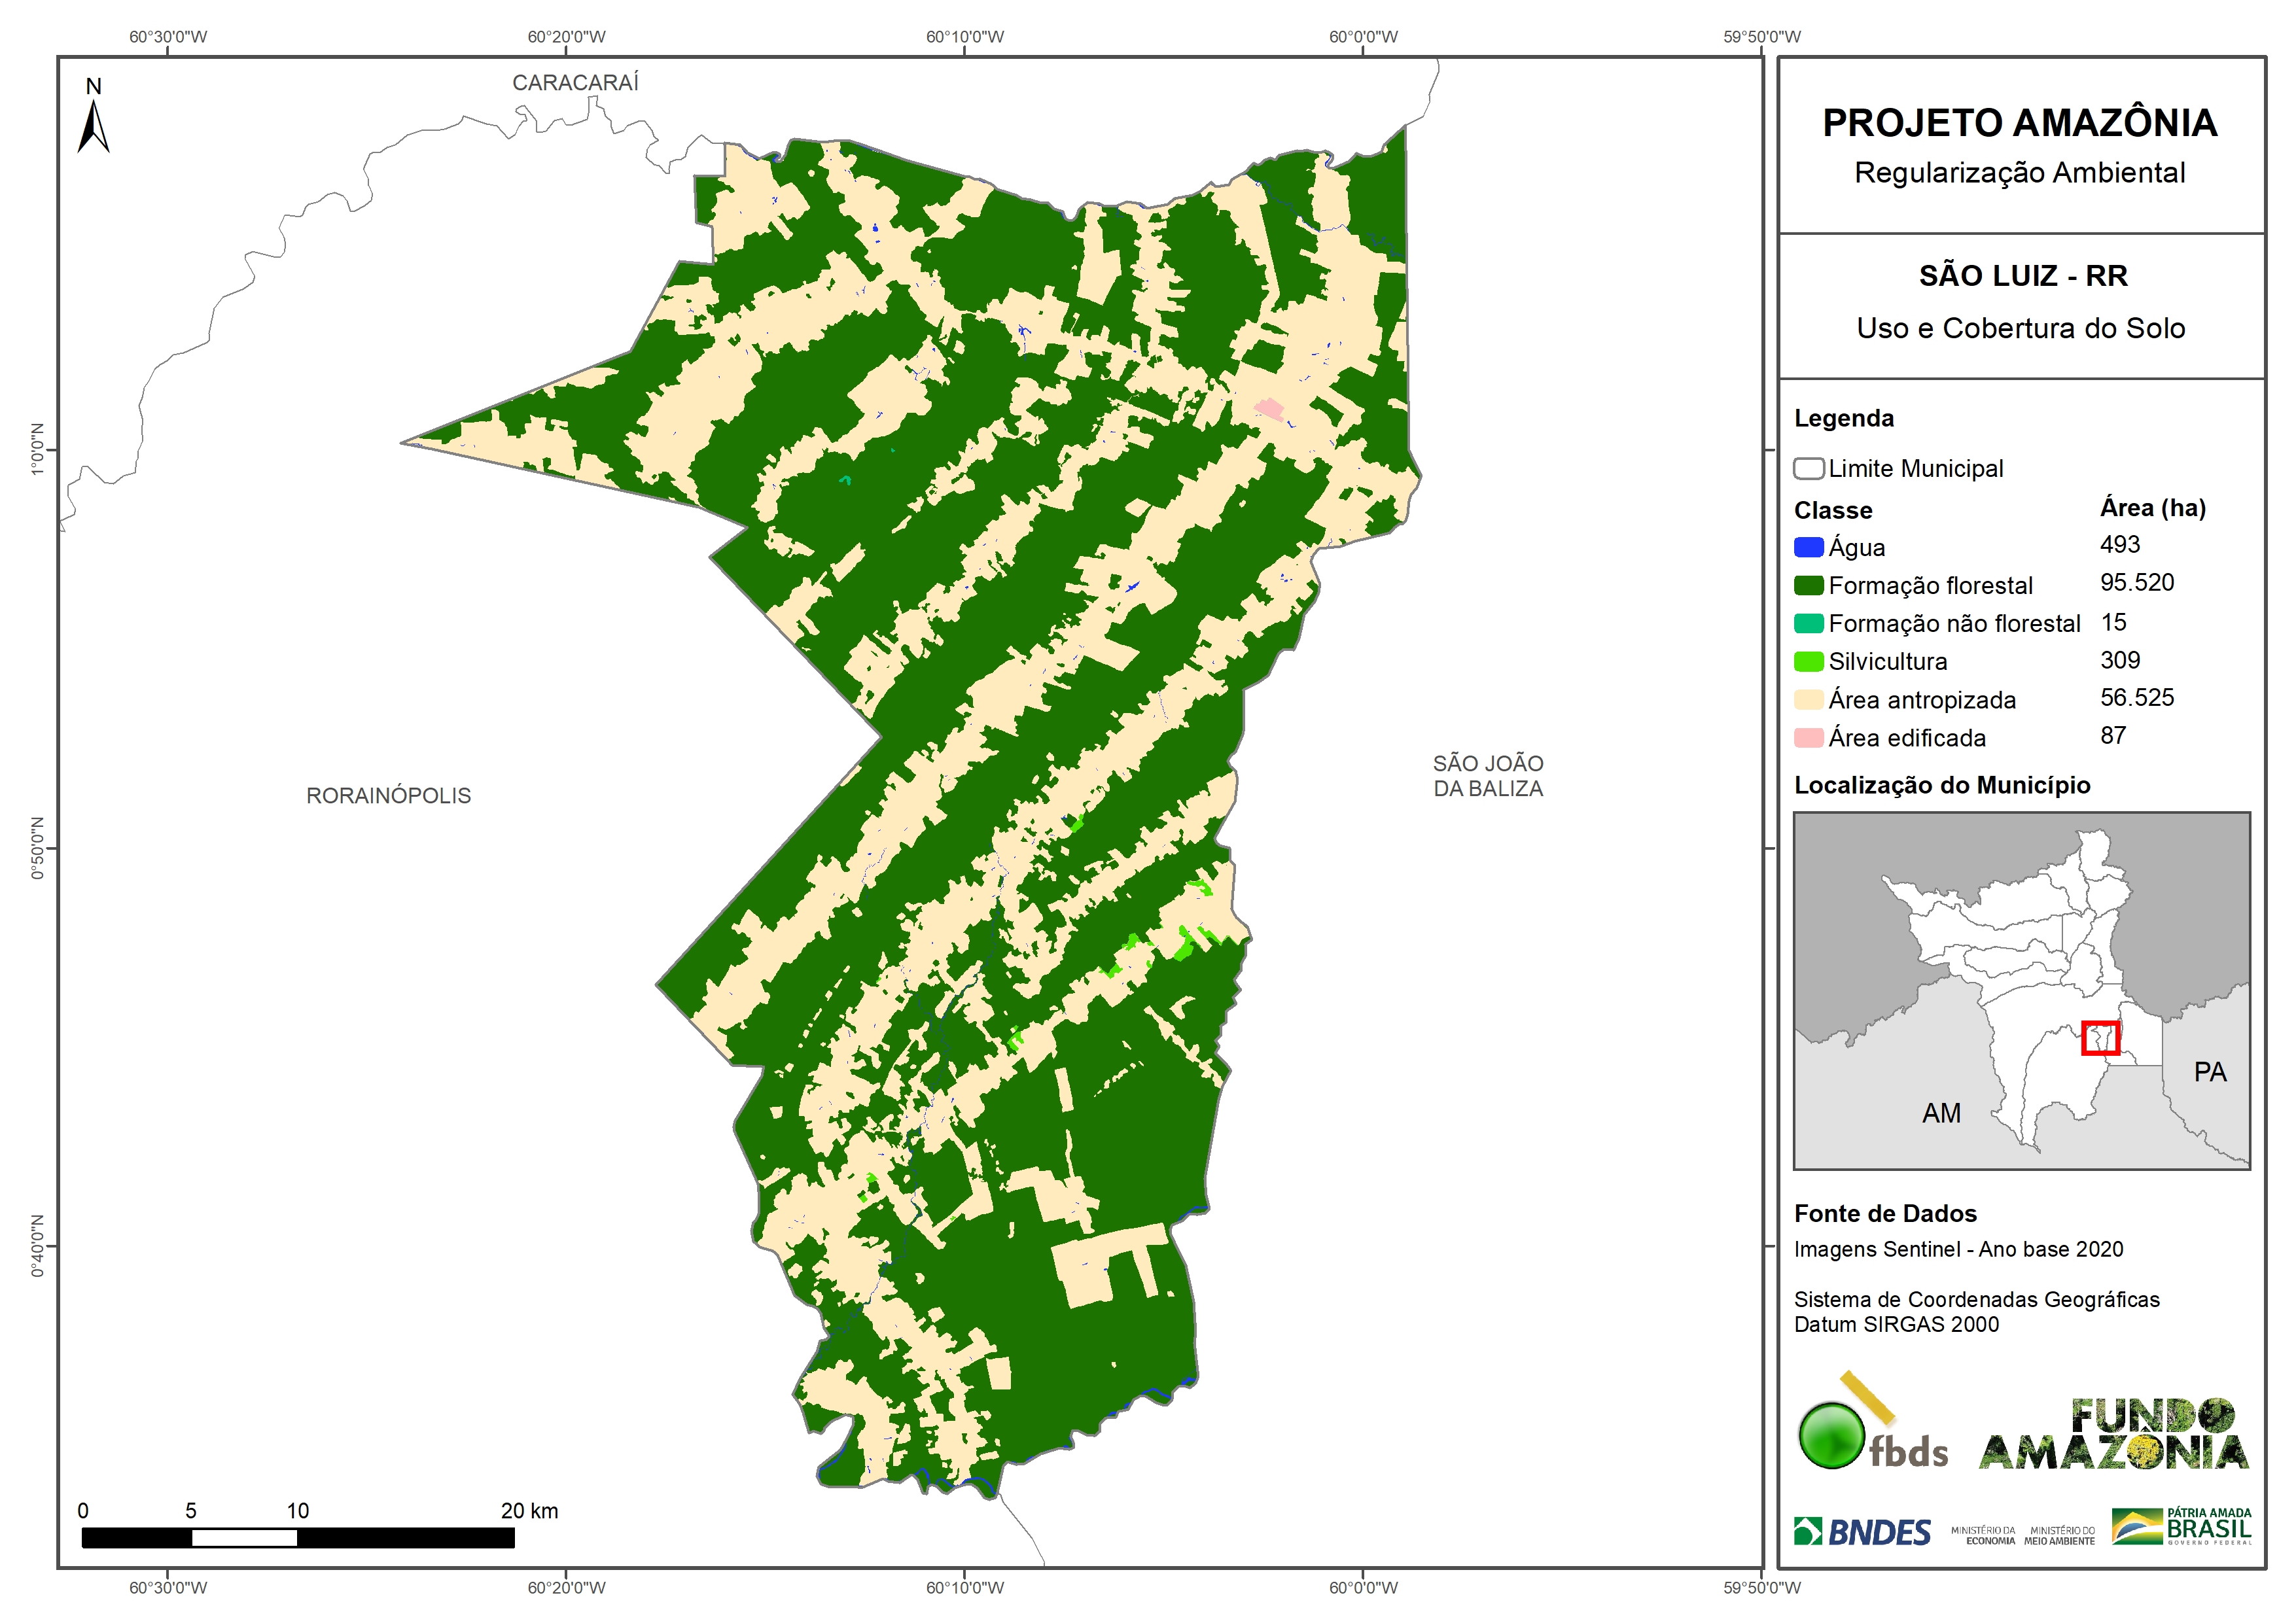
Task: Click the bright green Silvicultura swatch
Action: (x=1808, y=661)
